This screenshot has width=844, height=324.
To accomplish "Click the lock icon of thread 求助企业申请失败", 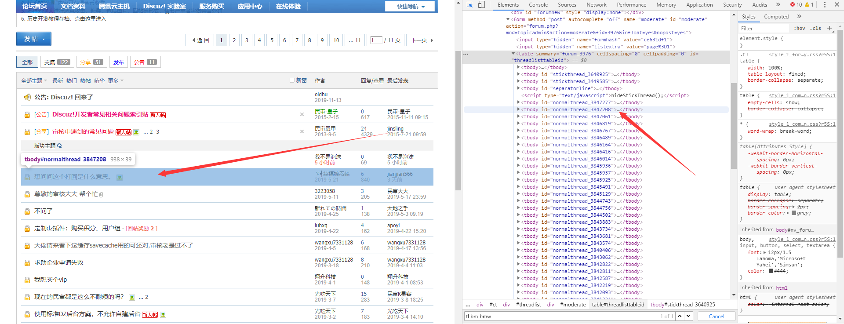I will pos(27,263).
